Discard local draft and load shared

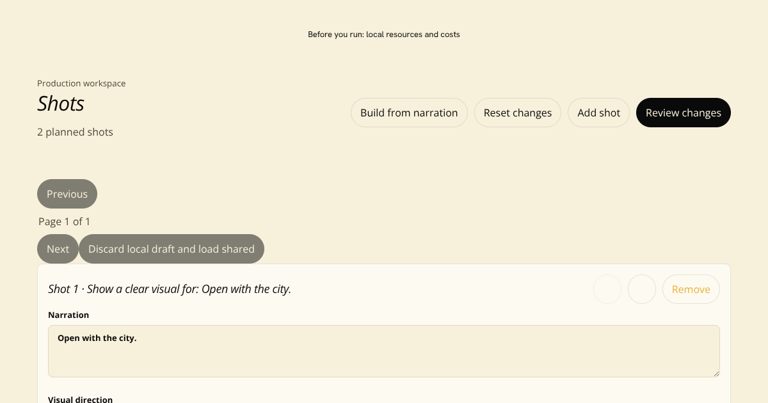point(172,249)
